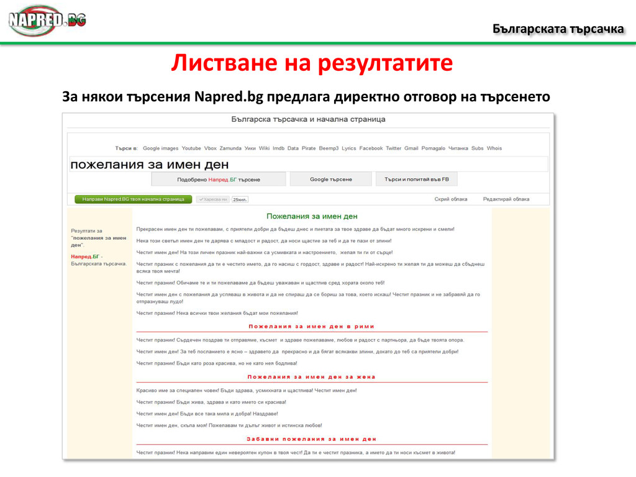Open the Data search link
The height and width of the screenshot is (477, 636).
coord(293,148)
